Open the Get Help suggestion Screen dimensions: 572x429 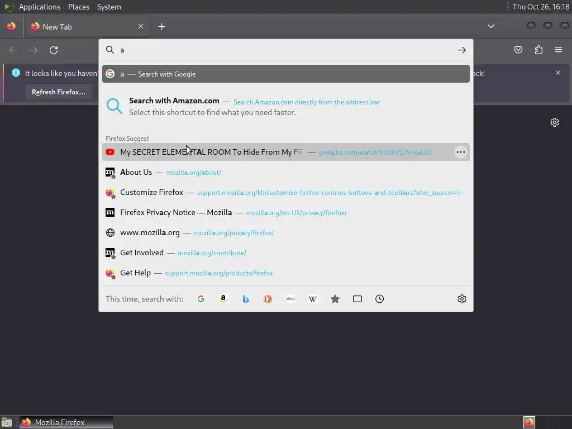pyautogui.click(x=285, y=273)
